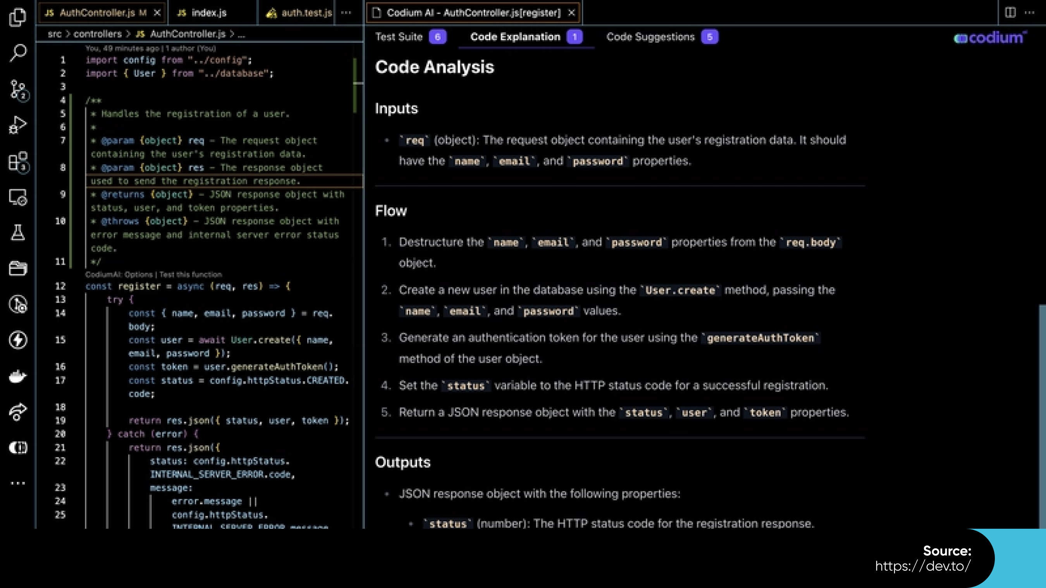
Task: Click the 'import config' line 1
Action: tap(168, 60)
